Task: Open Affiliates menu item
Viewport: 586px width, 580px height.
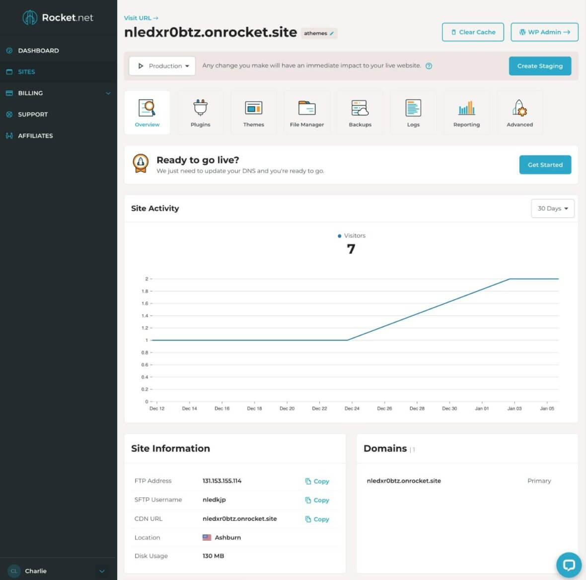Action: pyautogui.click(x=35, y=136)
